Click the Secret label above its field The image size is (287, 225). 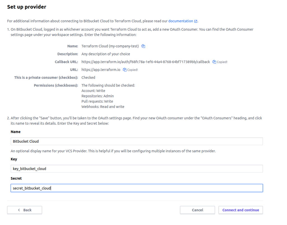click(x=16, y=178)
